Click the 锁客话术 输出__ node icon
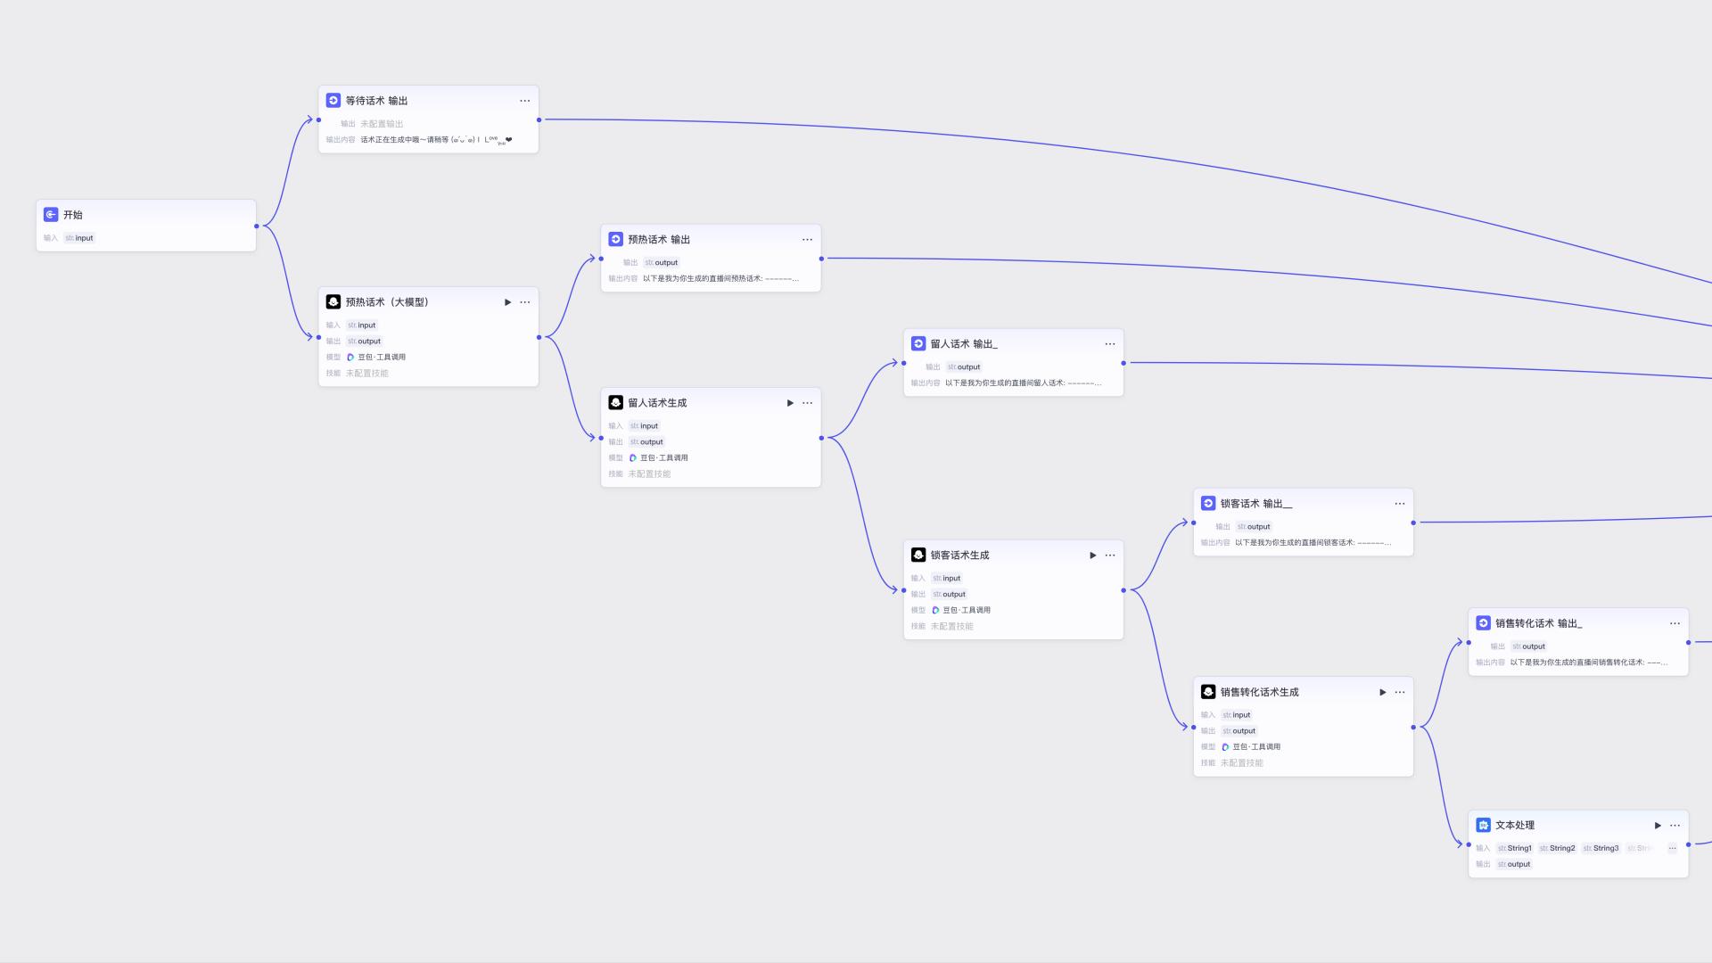The width and height of the screenshot is (1712, 963). [x=1208, y=504]
